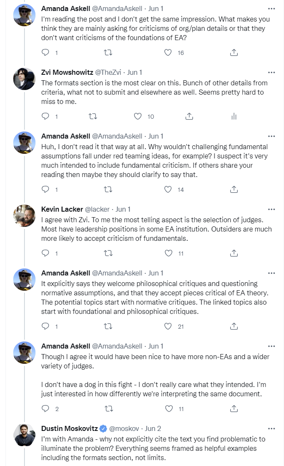Reply to Kevin Lacker's tweet
284x466 pixels.
pyautogui.click(x=46, y=253)
